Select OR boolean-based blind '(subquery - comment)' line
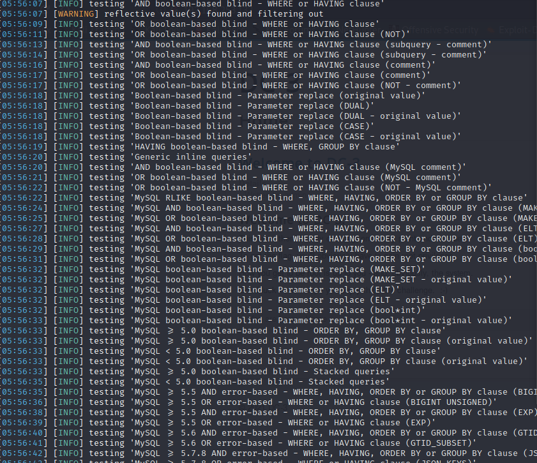The width and height of the screenshot is (537, 463). click(x=243, y=55)
